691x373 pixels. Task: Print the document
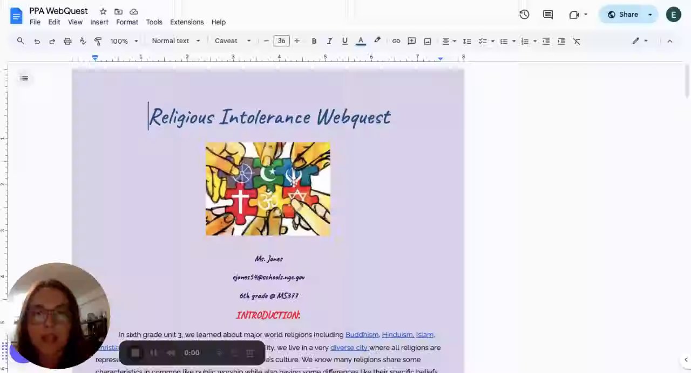pos(67,41)
